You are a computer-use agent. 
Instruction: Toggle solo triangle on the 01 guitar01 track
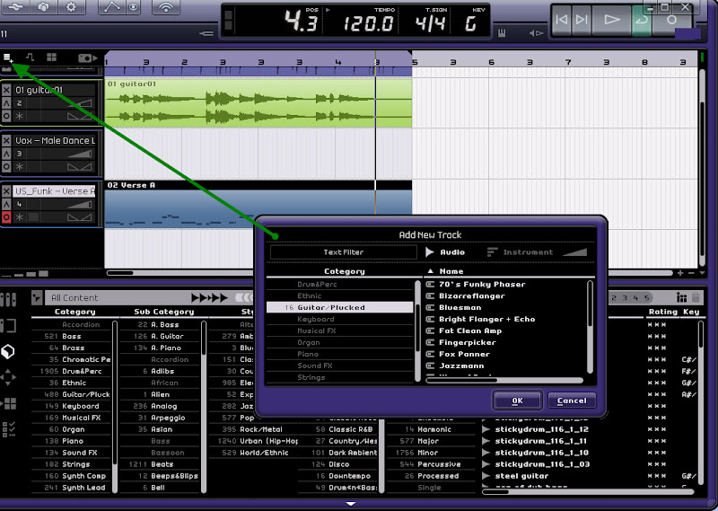(x=6, y=103)
